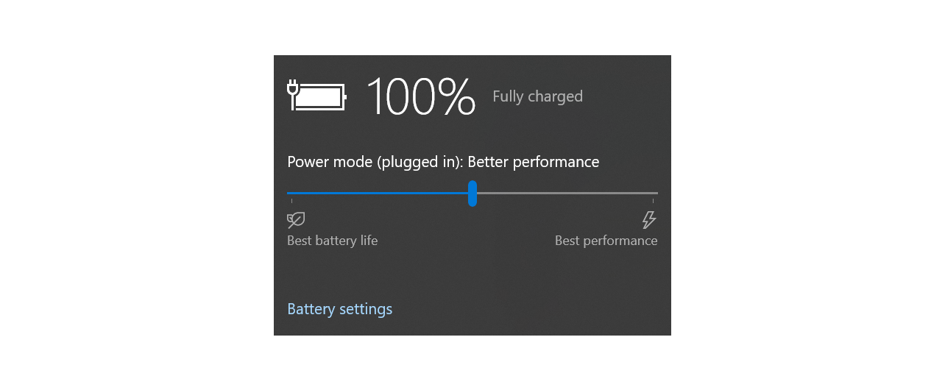Click the tick mark above the lightning icon
The width and height of the screenshot is (945, 390).
(x=653, y=200)
